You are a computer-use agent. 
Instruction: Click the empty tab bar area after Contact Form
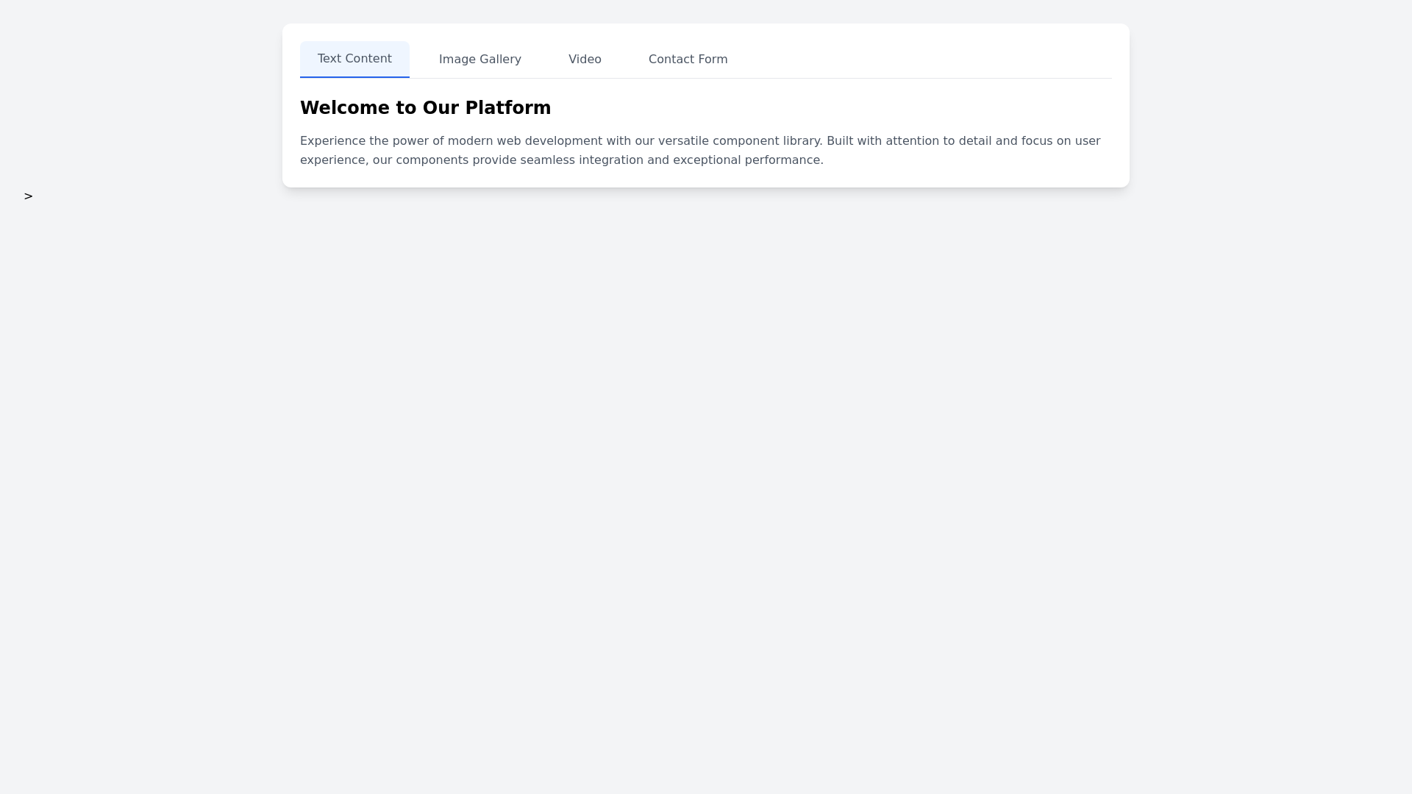pos(919,60)
